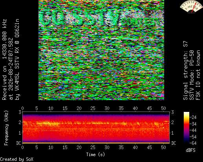Click the S-Meter gauge icon
The width and height of the screenshot is (203, 162).
(x=191, y=7)
